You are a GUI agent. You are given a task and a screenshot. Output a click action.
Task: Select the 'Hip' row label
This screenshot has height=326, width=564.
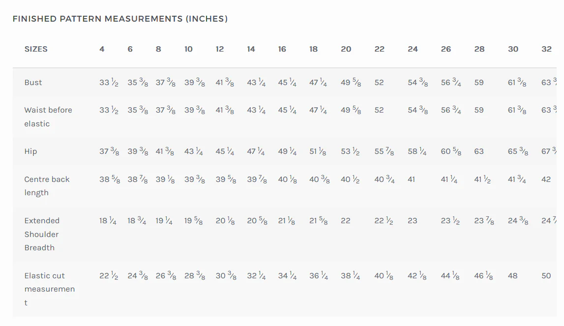(x=30, y=151)
